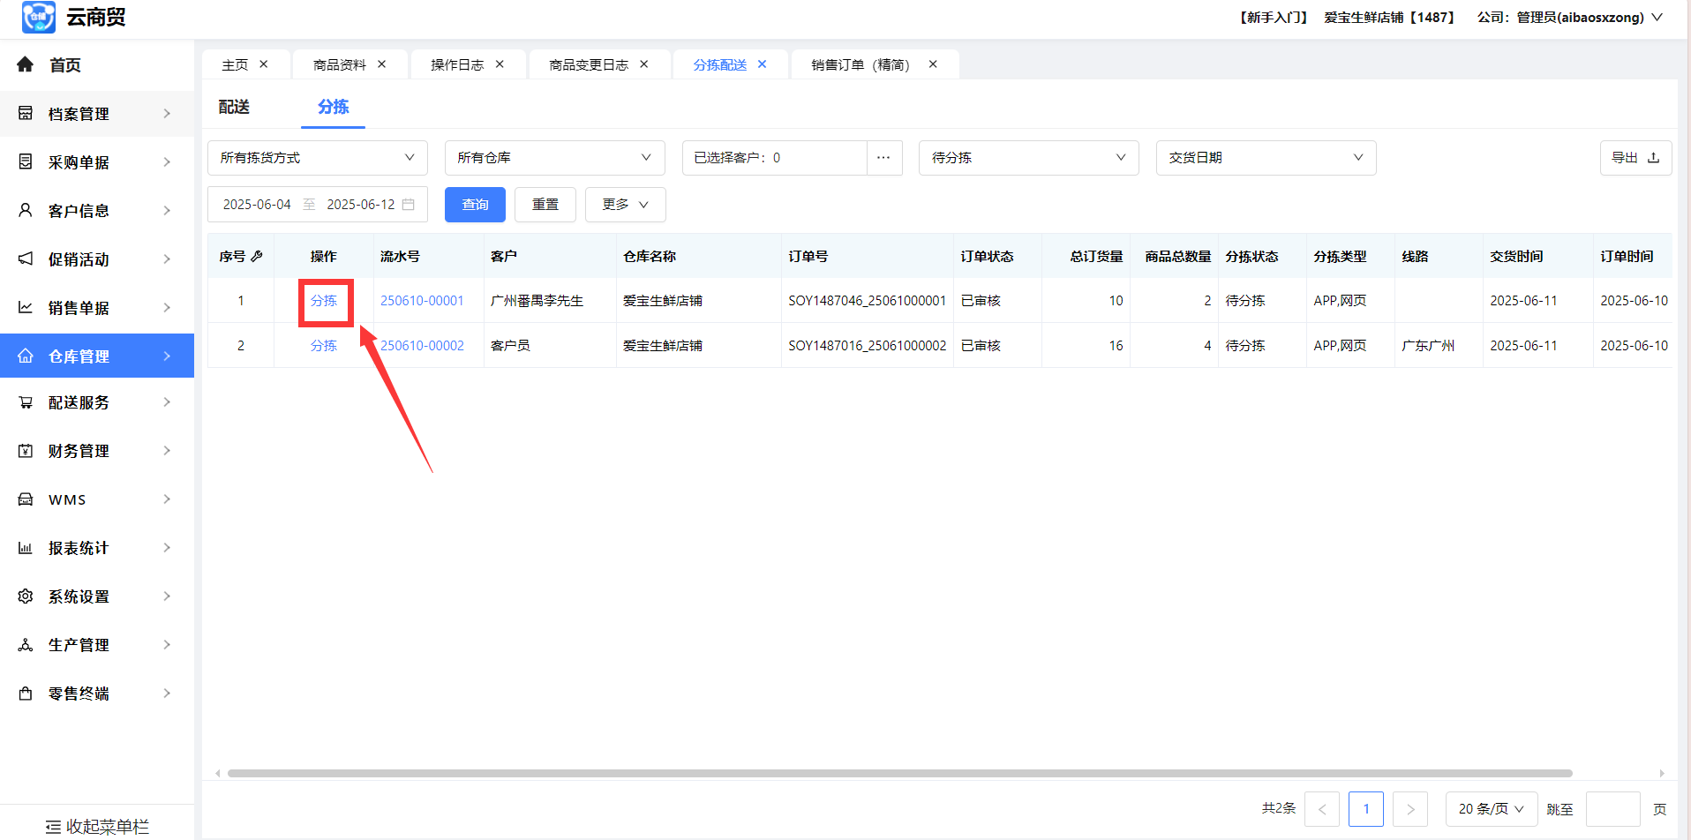Image resolution: width=1691 pixels, height=840 pixels.
Task: Open order link 250610-00002
Action: pos(422,346)
